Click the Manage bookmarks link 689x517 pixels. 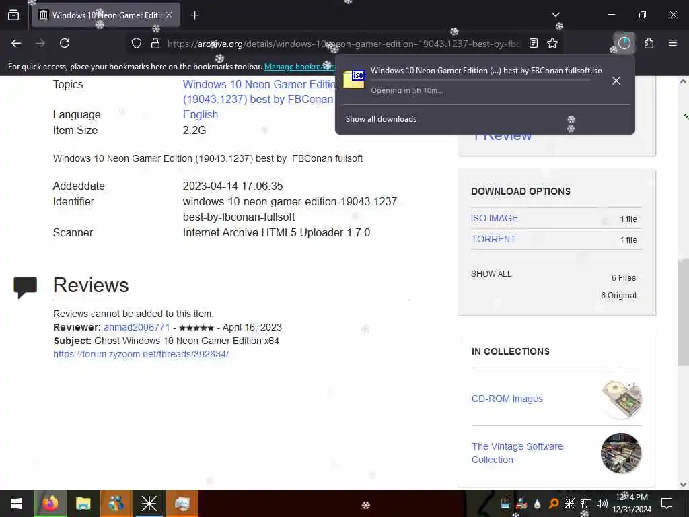299,67
